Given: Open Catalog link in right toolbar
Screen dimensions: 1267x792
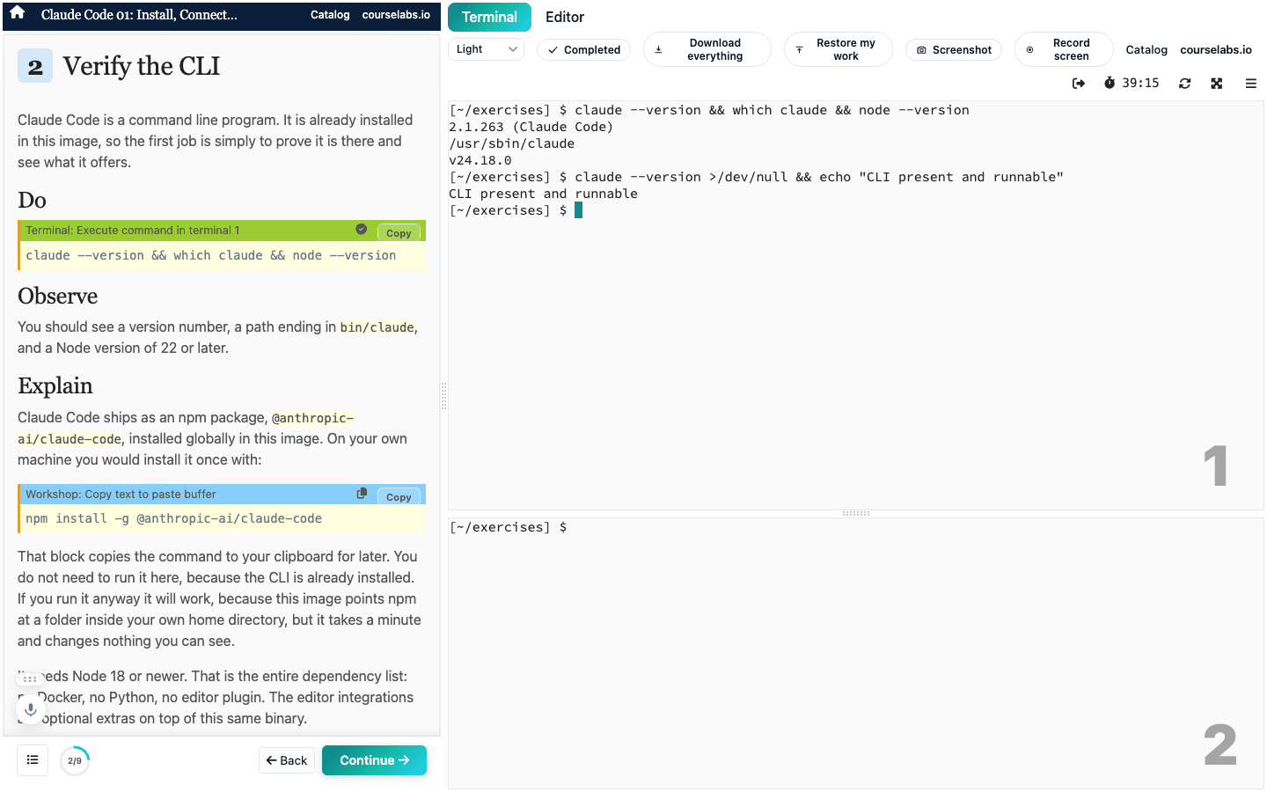Looking at the screenshot, I should [x=1146, y=50].
